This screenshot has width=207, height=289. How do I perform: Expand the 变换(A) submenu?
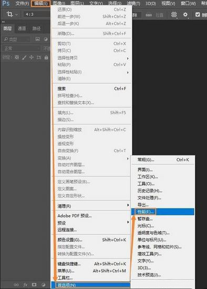click(x=91, y=158)
